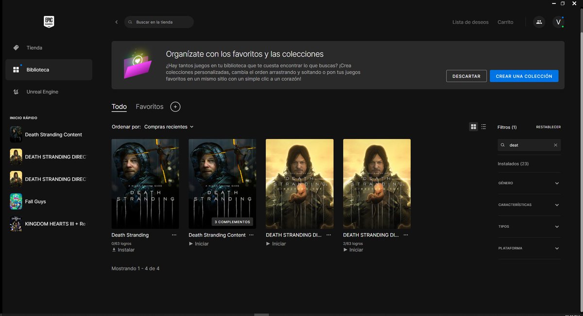583x316 pixels.
Task: Switch to list view
Action: (483, 127)
